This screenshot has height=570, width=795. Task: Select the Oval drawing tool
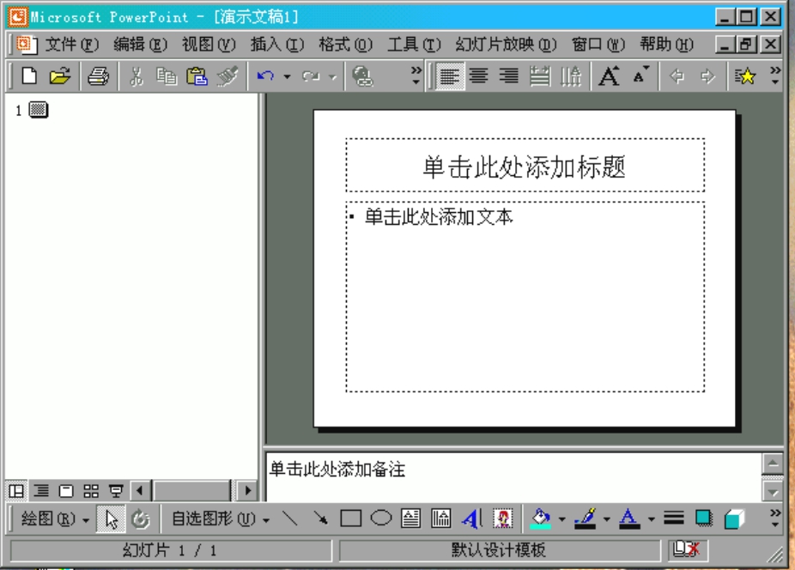coord(381,518)
